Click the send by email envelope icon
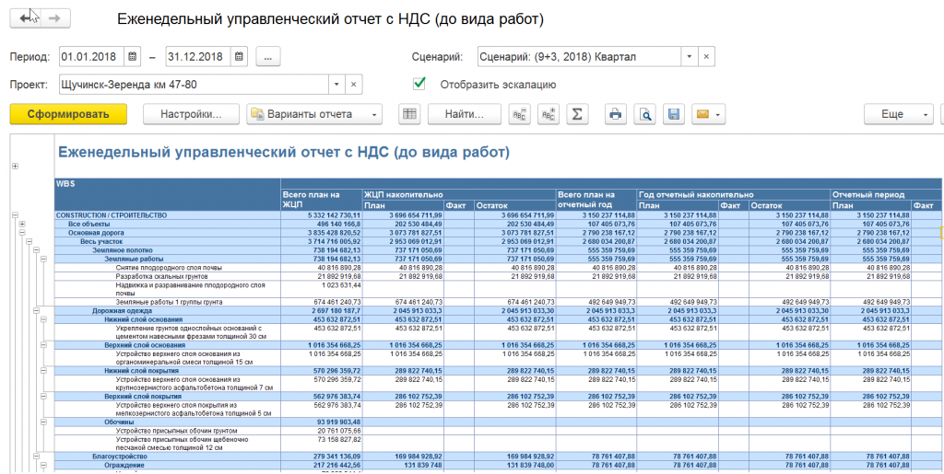The height and width of the screenshot is (474, 944). coord(706,114)
